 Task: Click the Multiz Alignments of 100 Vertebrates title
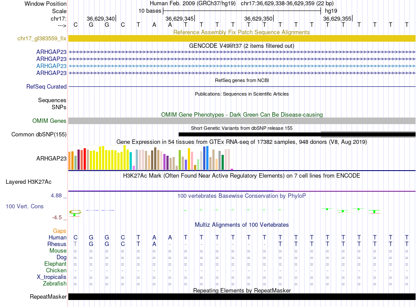241,225
